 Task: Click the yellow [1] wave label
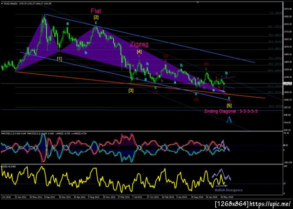click(60, 59)
